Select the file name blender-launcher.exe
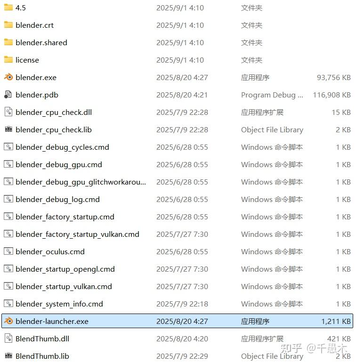 click(52, 321)
